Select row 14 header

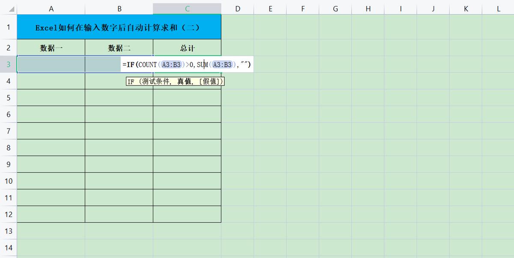[8, 248]
